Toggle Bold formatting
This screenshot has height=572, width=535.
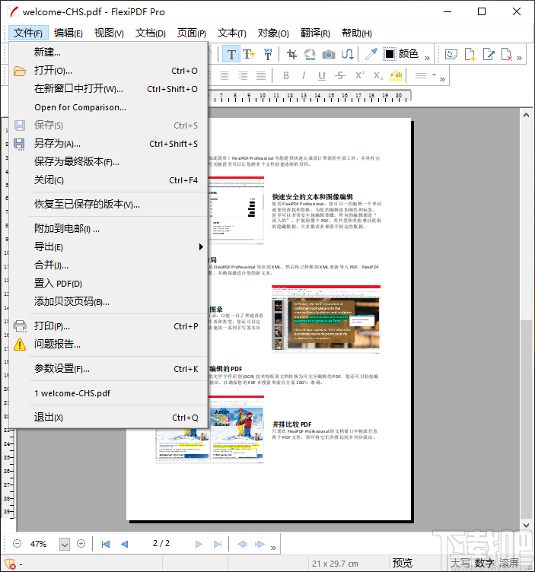point(286,75)
